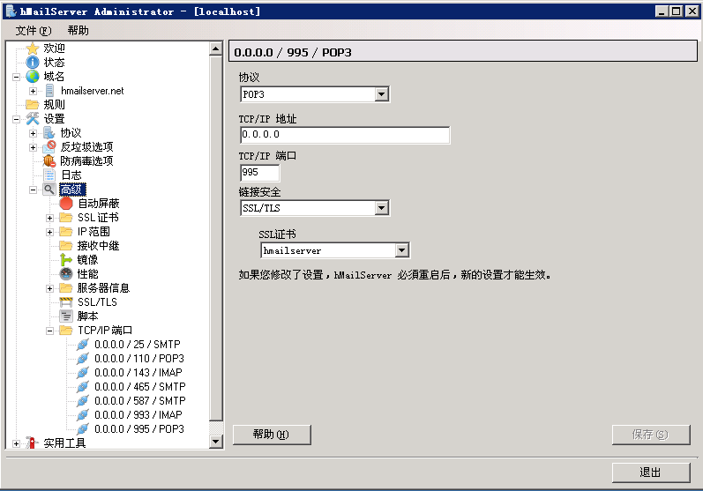Open the 协议 POP3 dropdown
This screenshot has width=703, height=491.
point(382,94)
